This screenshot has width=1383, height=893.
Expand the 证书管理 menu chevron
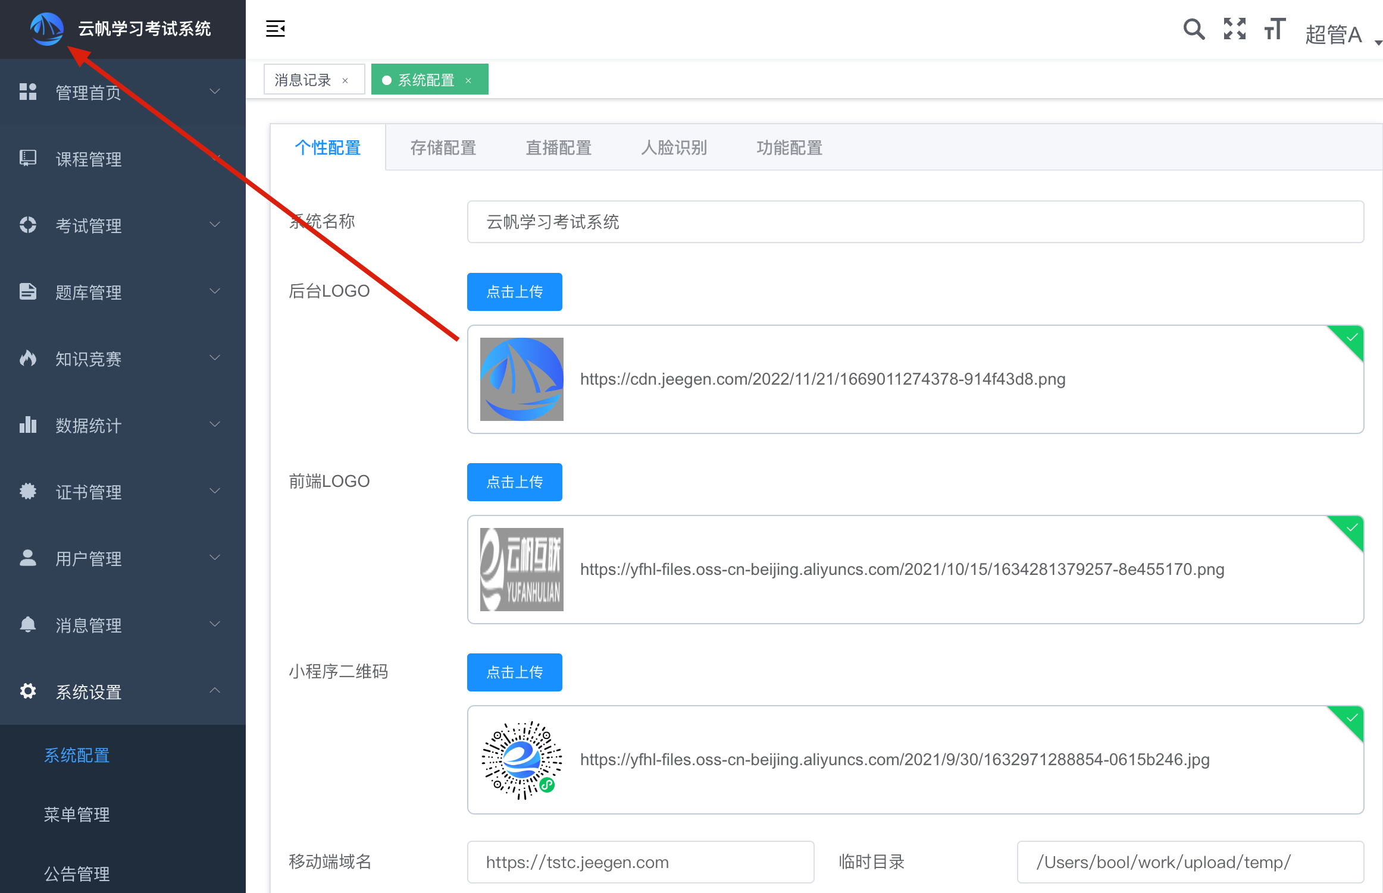tap(215, 491)
